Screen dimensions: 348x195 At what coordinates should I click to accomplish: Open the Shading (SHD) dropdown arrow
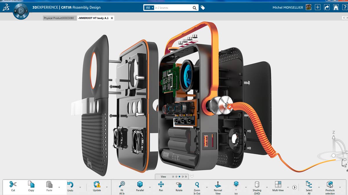265,187
